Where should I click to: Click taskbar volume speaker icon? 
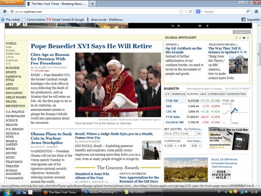pyautogui.click(x=246, y=192)
